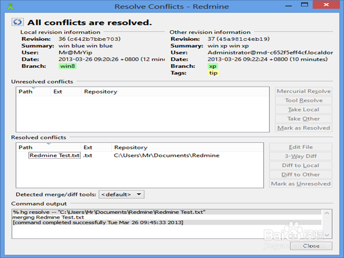Click local revision 36 (c642b7bbe703)
The height and width of the screenshot is (258, 344).
coord(89,39)
